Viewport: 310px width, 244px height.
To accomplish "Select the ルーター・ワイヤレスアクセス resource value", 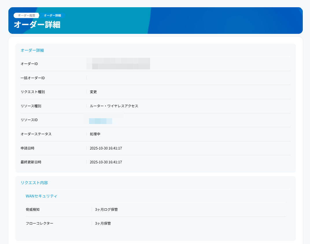I will 114,106.
